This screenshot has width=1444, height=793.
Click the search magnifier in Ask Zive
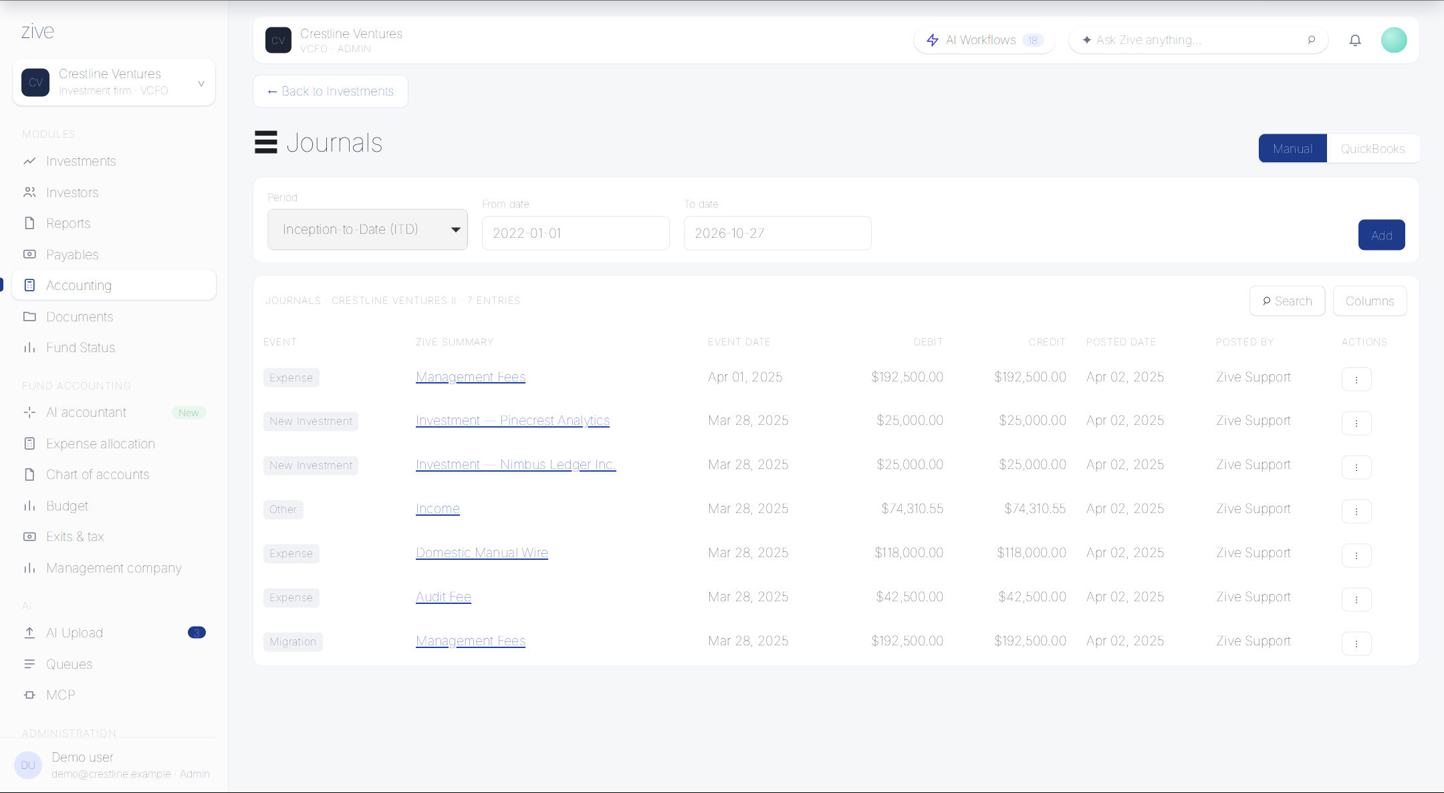[1311, 40]
